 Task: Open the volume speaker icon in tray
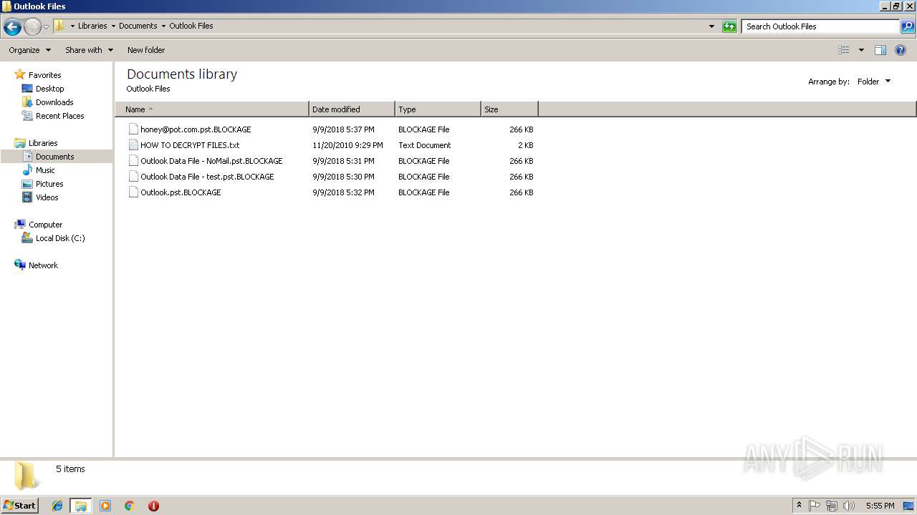pyautogui.click(x=849, y=506)
